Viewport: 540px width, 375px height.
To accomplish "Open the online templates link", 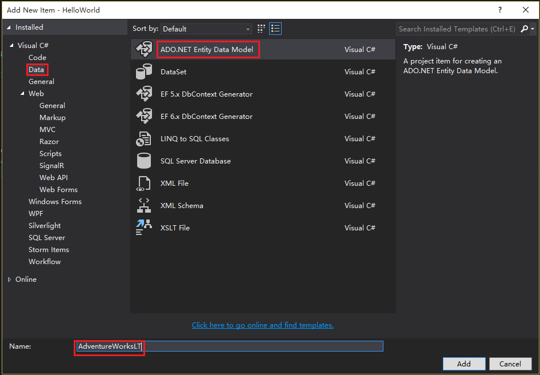I will [262, 325].
